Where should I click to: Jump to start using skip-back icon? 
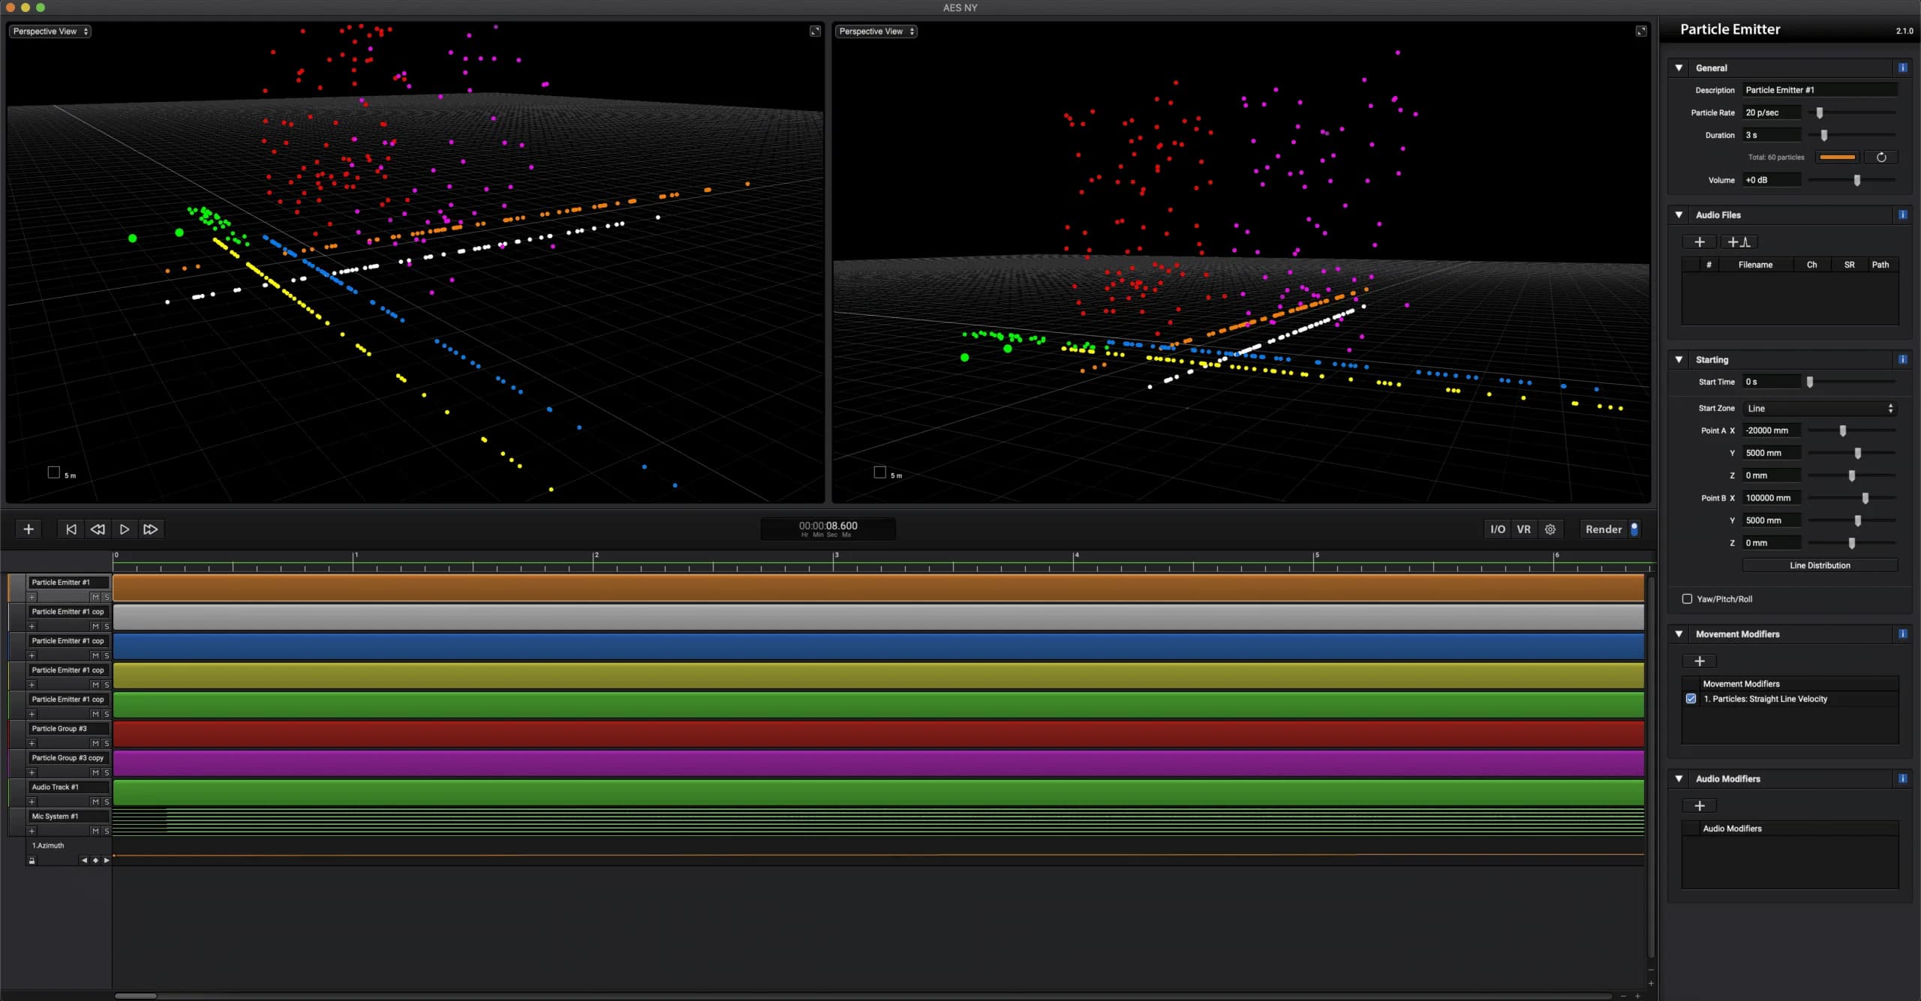click(x=71, y=529)
